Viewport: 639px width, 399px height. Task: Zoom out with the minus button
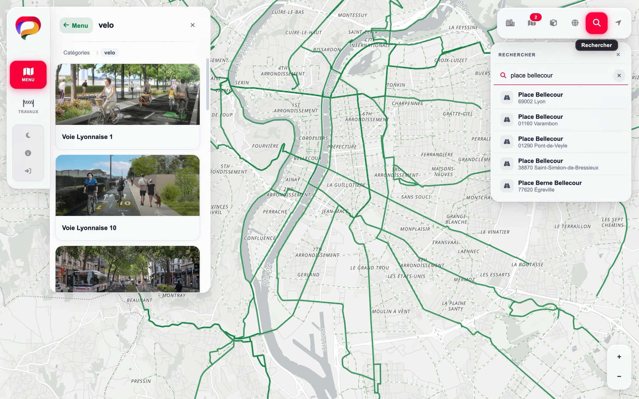pos(619,376)
